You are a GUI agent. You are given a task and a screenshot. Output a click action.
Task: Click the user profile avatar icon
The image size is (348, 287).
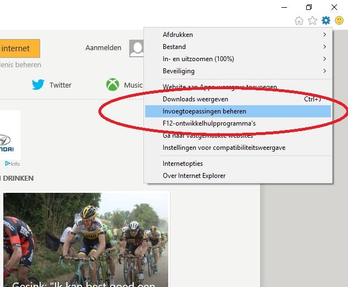coord(136,48)
